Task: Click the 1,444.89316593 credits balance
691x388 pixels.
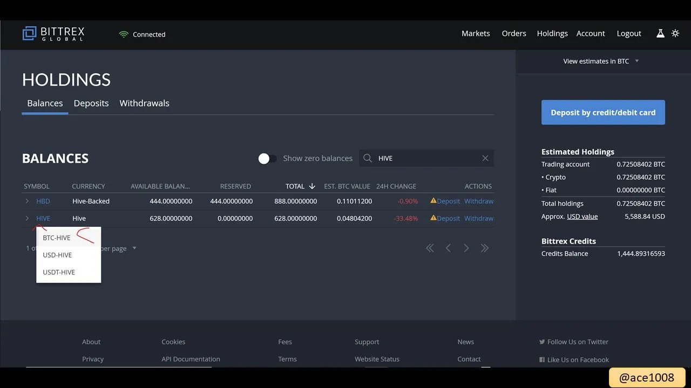Action: 641,253
